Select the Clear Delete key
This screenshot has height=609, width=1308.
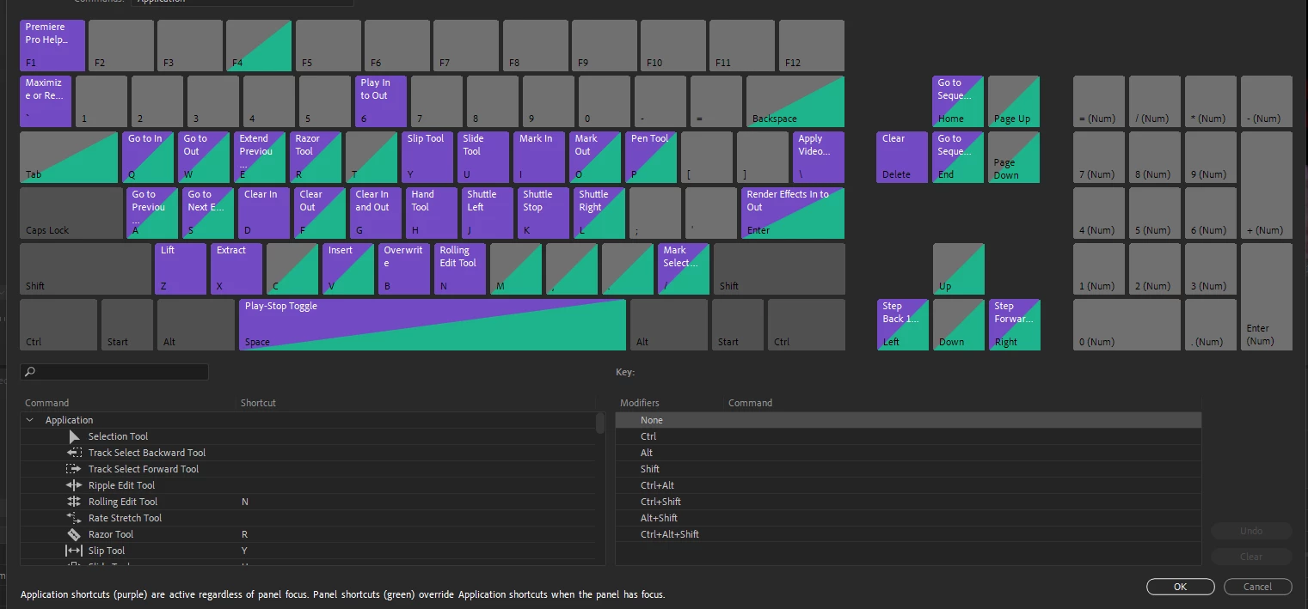tap(903, 157)
